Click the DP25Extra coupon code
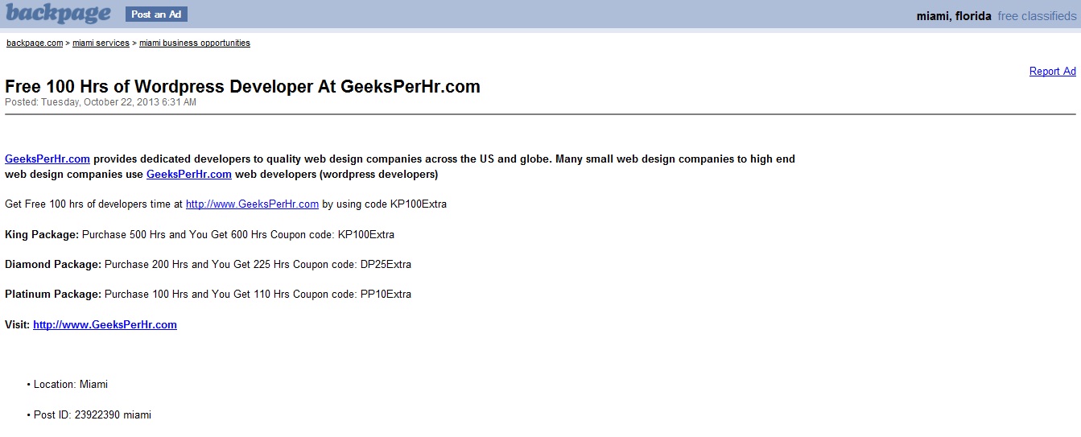This screenshot has width=1081, height=437. (x=386, y=265)
